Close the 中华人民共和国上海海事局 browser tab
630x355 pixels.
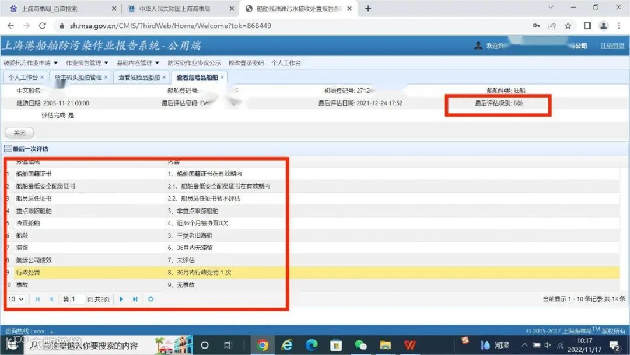[x=232, y=8]
